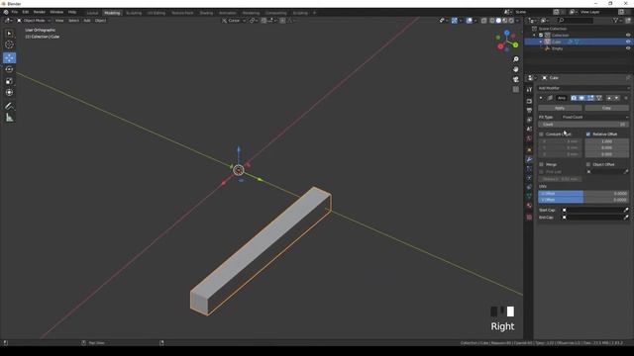Click the U Offset slider

pos(583,194)
